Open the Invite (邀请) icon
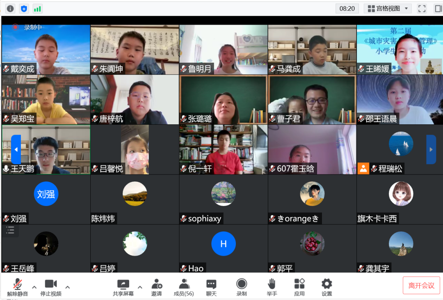 [156, 287]
